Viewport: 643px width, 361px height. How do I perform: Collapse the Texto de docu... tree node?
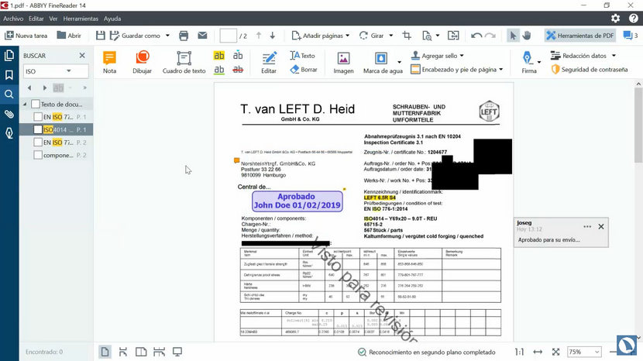[x=25, y=105]
